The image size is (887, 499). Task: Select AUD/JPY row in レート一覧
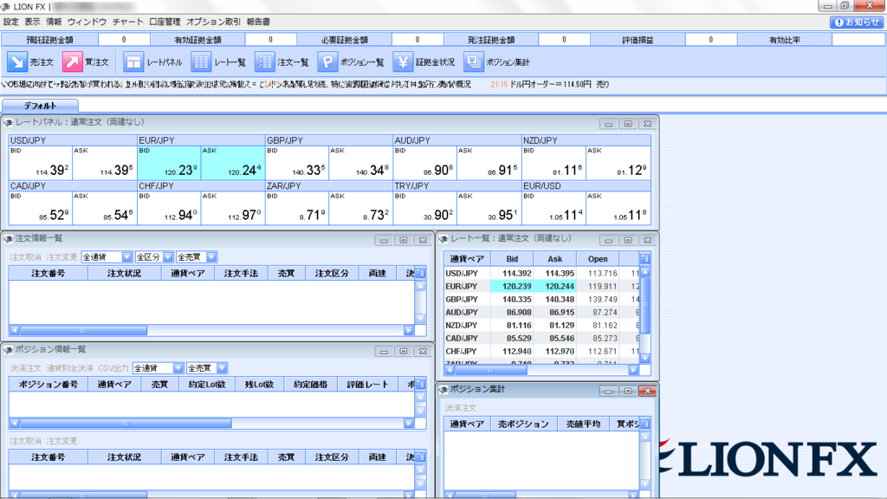[x=542, y=312]
